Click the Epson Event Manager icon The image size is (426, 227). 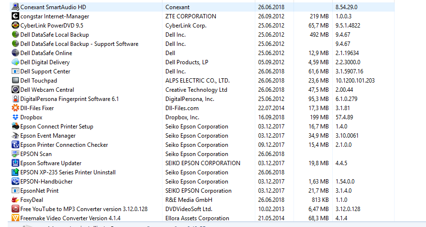(x=15, y=136)
